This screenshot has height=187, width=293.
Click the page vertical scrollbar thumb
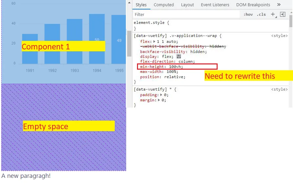[129, 43]
